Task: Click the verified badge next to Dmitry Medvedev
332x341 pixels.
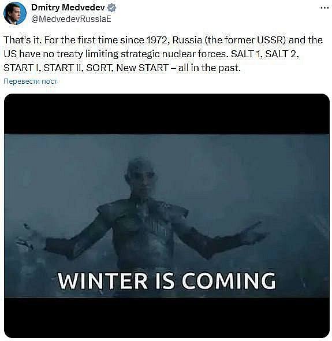Action: [112, 8]
